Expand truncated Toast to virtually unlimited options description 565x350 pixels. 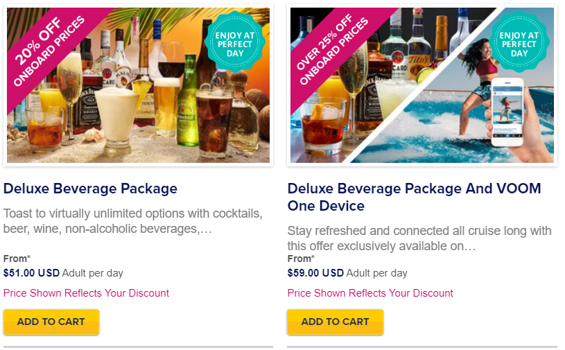click(133, 220)
